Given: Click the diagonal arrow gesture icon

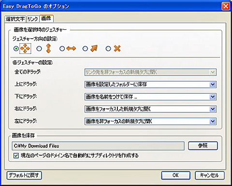Looking at the screenshot, I should 94,48.
